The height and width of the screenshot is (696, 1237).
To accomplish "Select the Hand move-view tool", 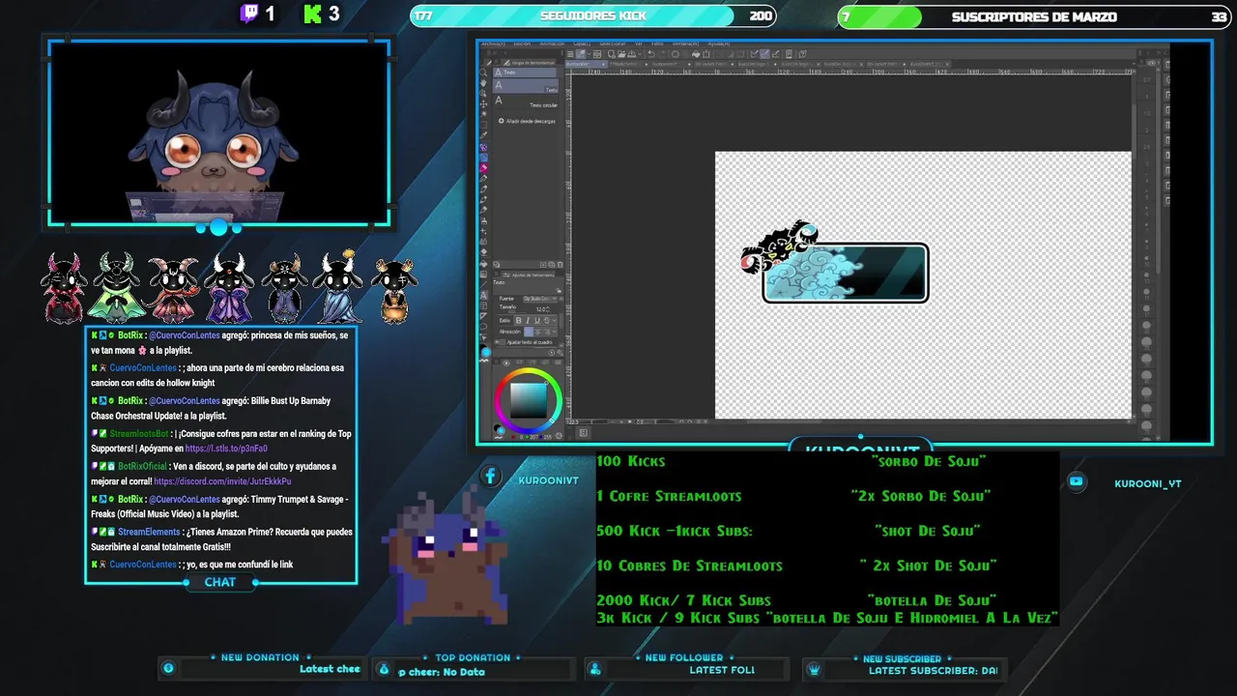I will click(483, 83).
